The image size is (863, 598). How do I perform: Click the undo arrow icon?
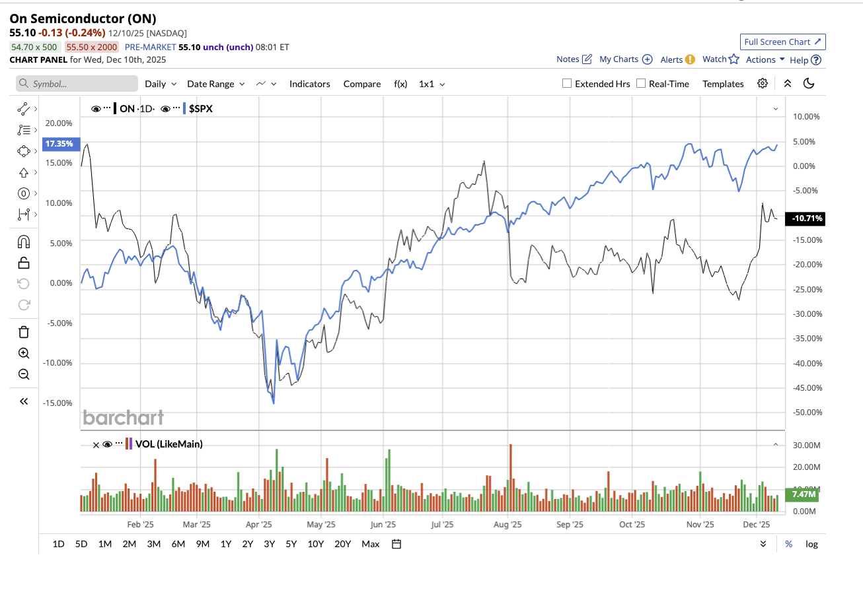24,284
